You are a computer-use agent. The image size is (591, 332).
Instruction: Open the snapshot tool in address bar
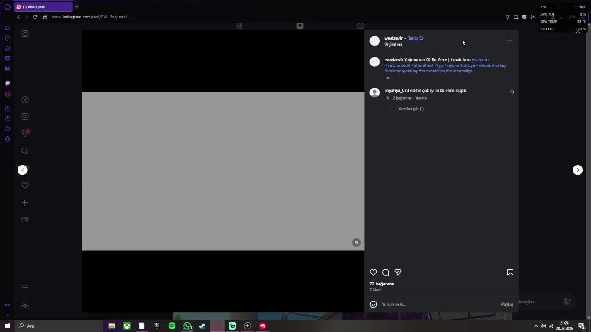(516, 17)
